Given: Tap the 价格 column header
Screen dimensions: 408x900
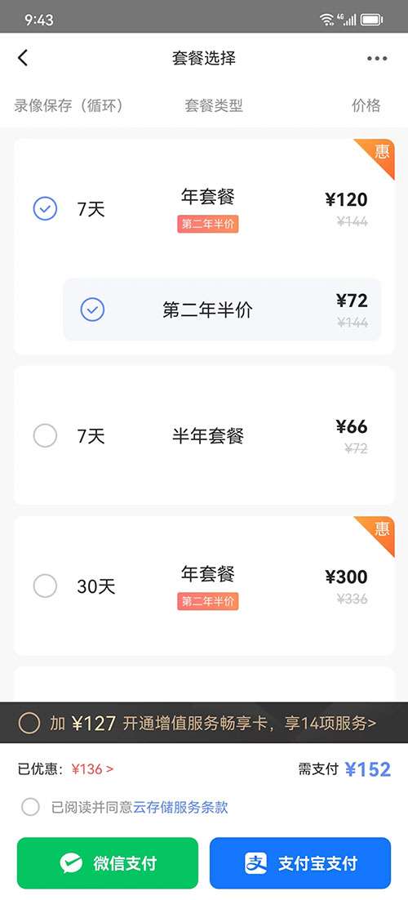Looking at the screenshot, I should 366,105.
